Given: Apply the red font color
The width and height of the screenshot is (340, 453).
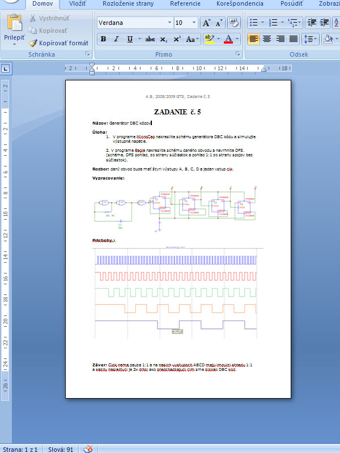Looking at the screenshot, I should [228, 39].
